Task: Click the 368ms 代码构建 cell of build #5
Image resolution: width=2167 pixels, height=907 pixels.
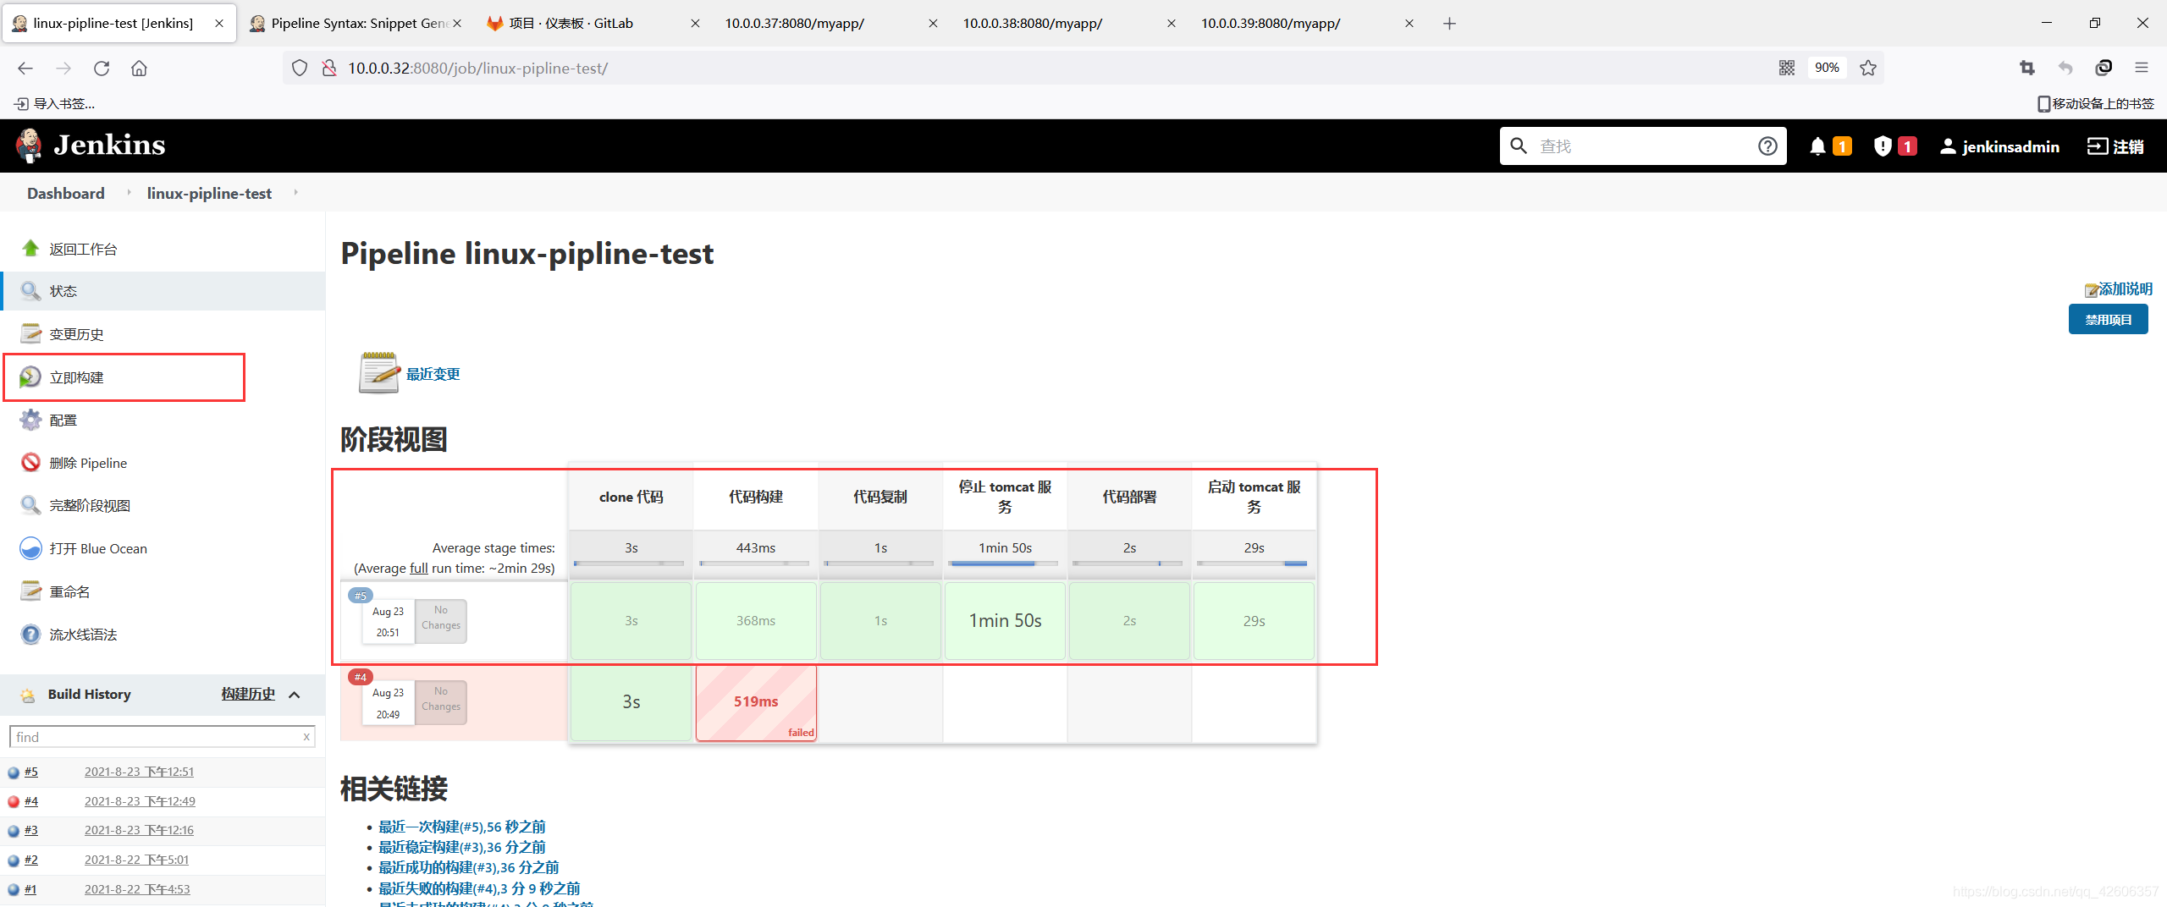Action: pyautogui.click(x=756, y=621)
